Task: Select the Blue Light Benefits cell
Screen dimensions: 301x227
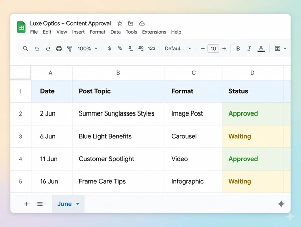Action: click(118, 136)
